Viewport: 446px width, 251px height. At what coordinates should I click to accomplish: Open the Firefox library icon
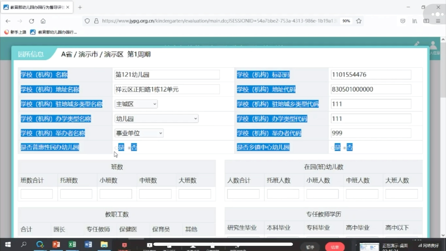[x=415, y=21]
